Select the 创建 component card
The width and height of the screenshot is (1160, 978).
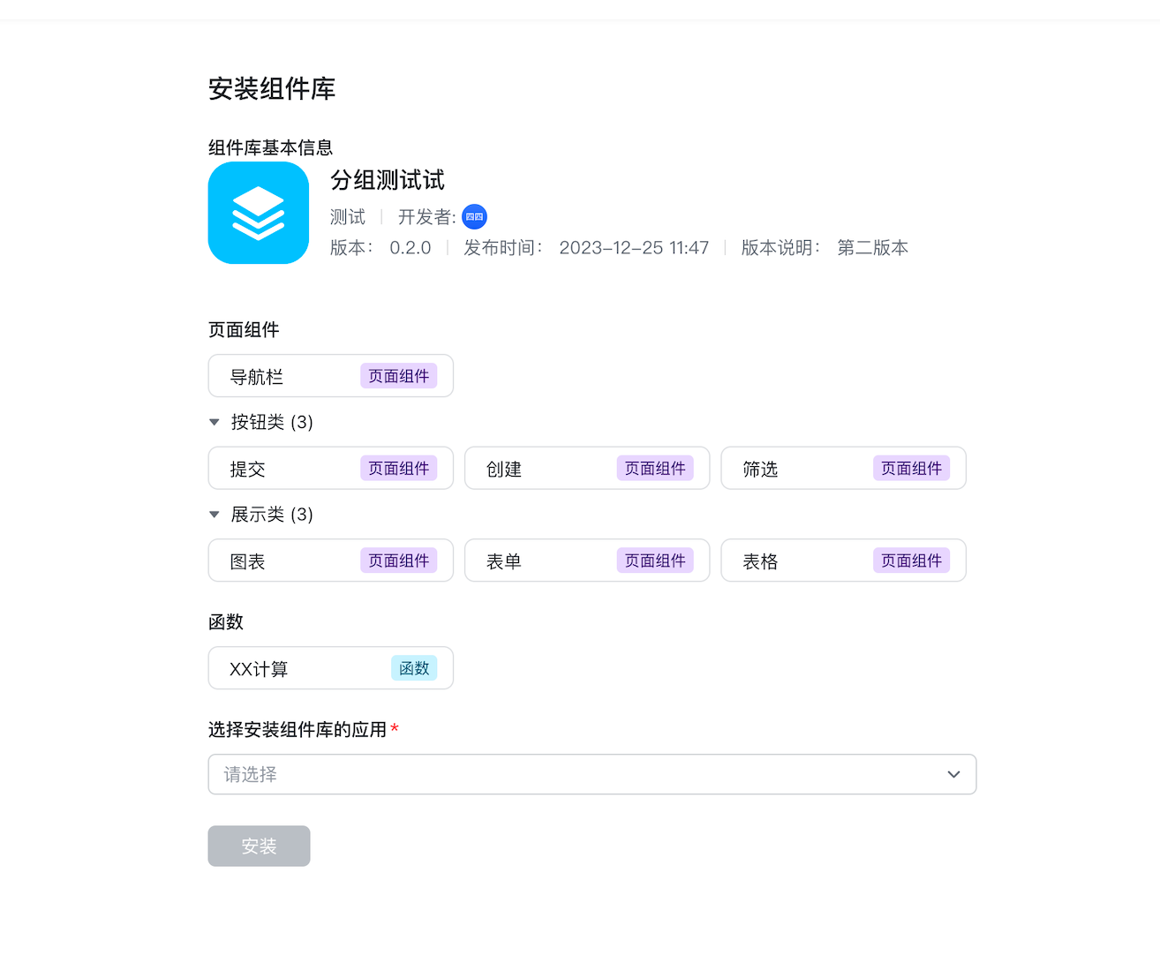[x=587, y=468]
